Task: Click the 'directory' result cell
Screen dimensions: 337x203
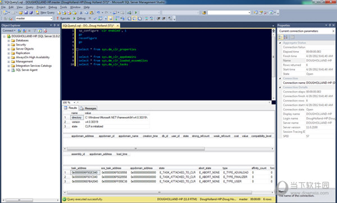Action: [76, 118]
